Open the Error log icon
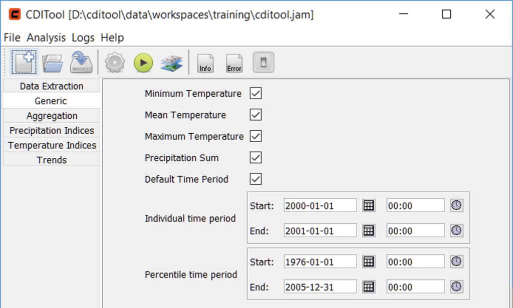The image size is (513, 308). tap(234, 63)
